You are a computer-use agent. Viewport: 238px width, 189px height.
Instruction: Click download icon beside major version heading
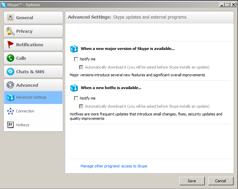[x=74, y=49]
